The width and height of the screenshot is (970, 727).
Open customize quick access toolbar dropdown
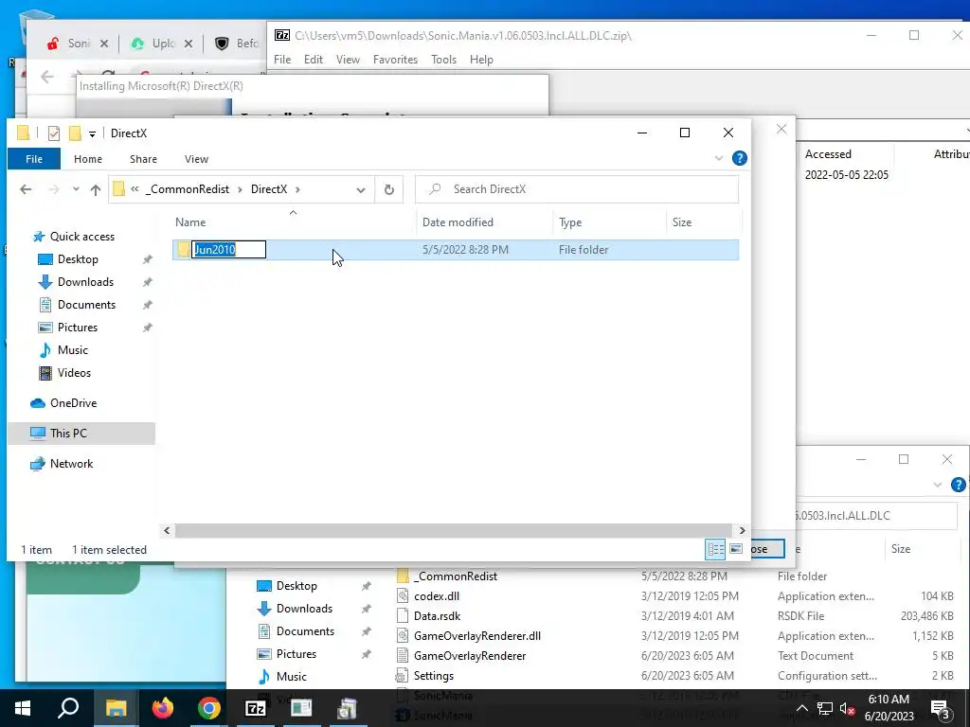point(92,133)
